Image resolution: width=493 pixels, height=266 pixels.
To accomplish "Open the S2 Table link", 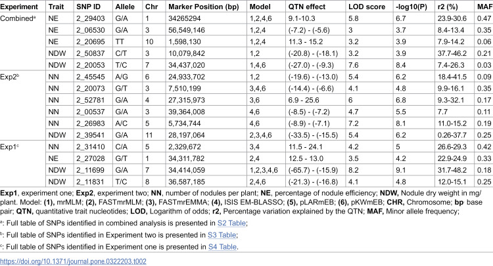I will (231, 223).
